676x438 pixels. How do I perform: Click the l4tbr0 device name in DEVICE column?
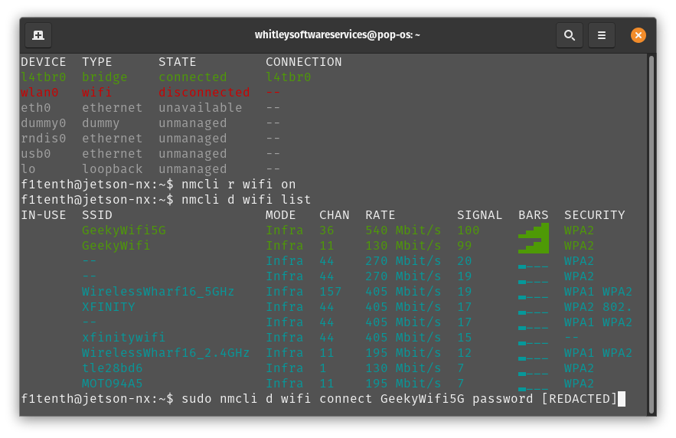[43, 77]
